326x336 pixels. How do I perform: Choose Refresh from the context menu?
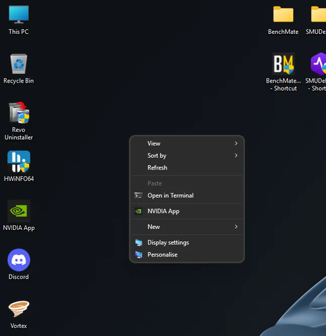187,167
